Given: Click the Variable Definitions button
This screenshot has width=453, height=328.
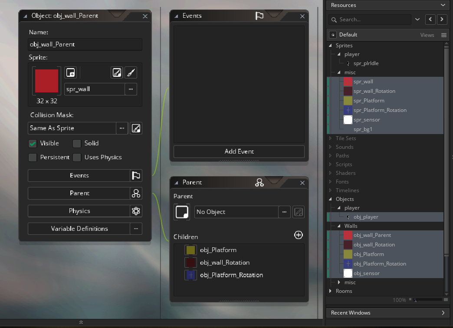Looking at the screenshot, I should pos(79,229).
